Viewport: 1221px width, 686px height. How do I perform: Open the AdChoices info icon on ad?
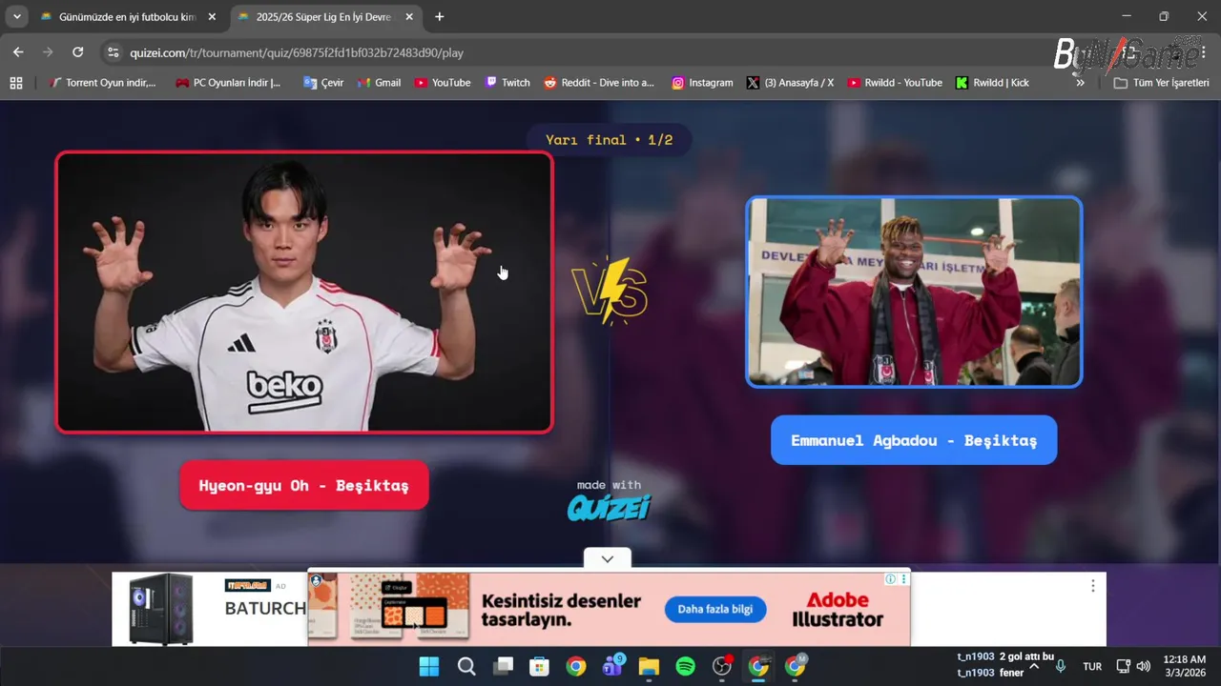(890, 578)
